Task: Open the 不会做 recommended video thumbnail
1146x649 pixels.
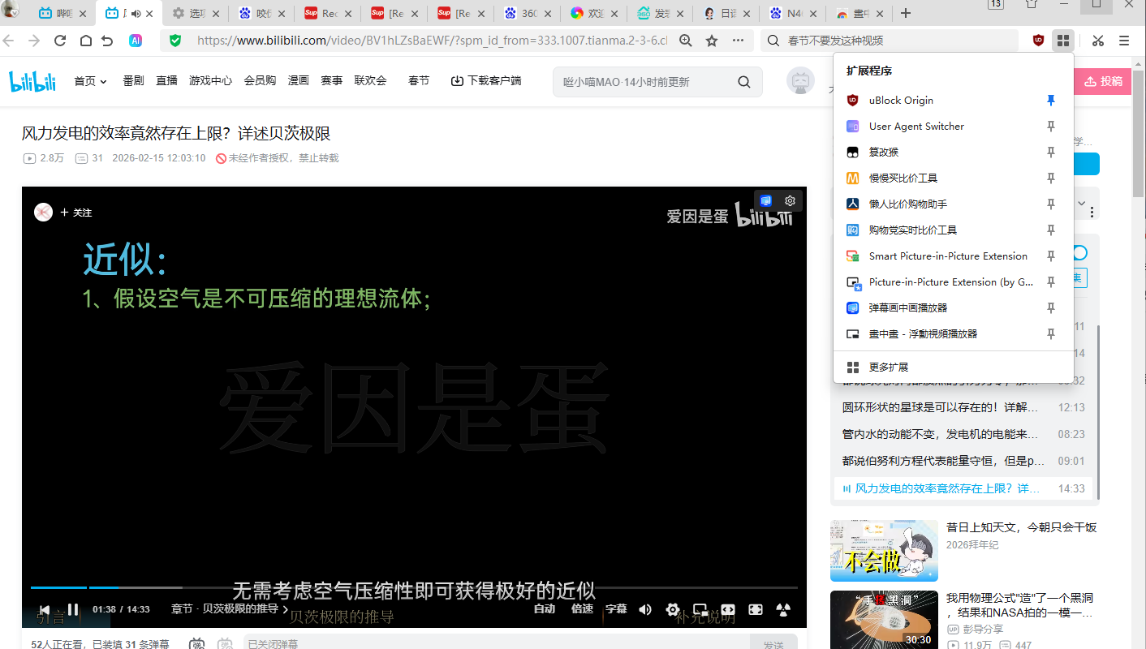Action: click(x=884, y=551)
